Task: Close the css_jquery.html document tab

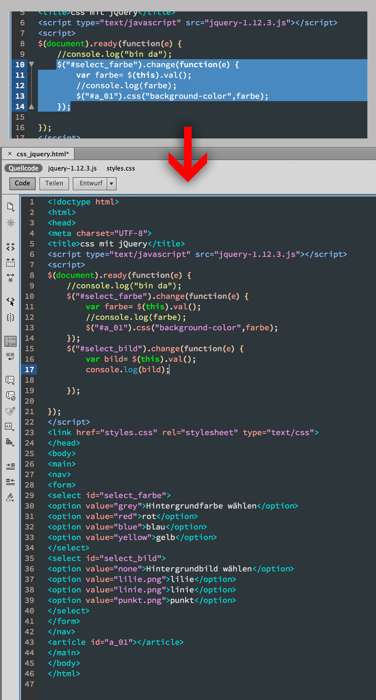Action: click(x=10, y=154)
